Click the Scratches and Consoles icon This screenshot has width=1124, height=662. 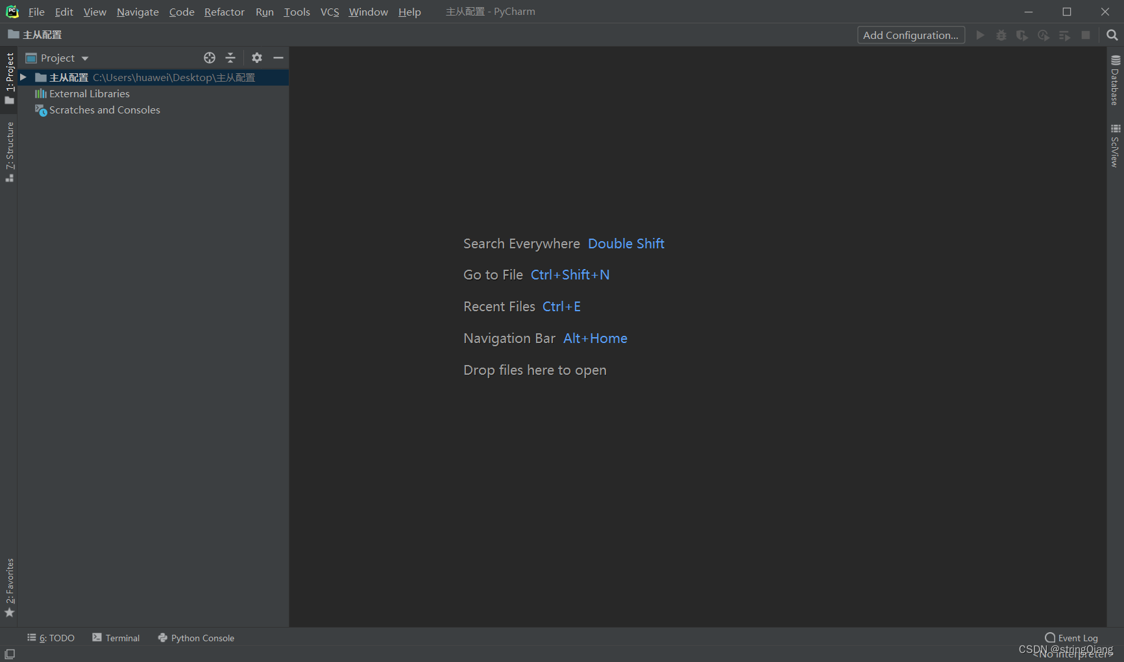(x=41, y=110)
